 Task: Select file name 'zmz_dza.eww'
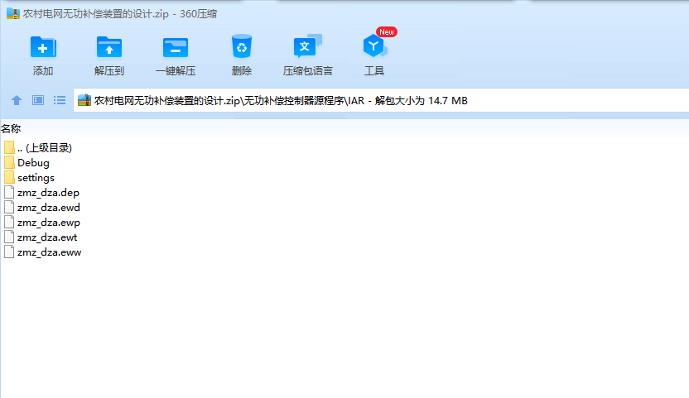click(49, 252)
